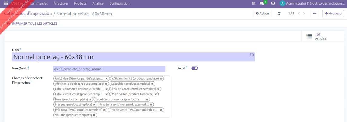Remove tag Prix de vente TVAC par unité
The width and height of the screenshot is (347, 122).
(x=161, y=110)
